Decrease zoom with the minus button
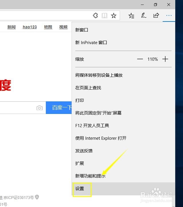This screenshot has height=207, width=183. click(140, 59)
